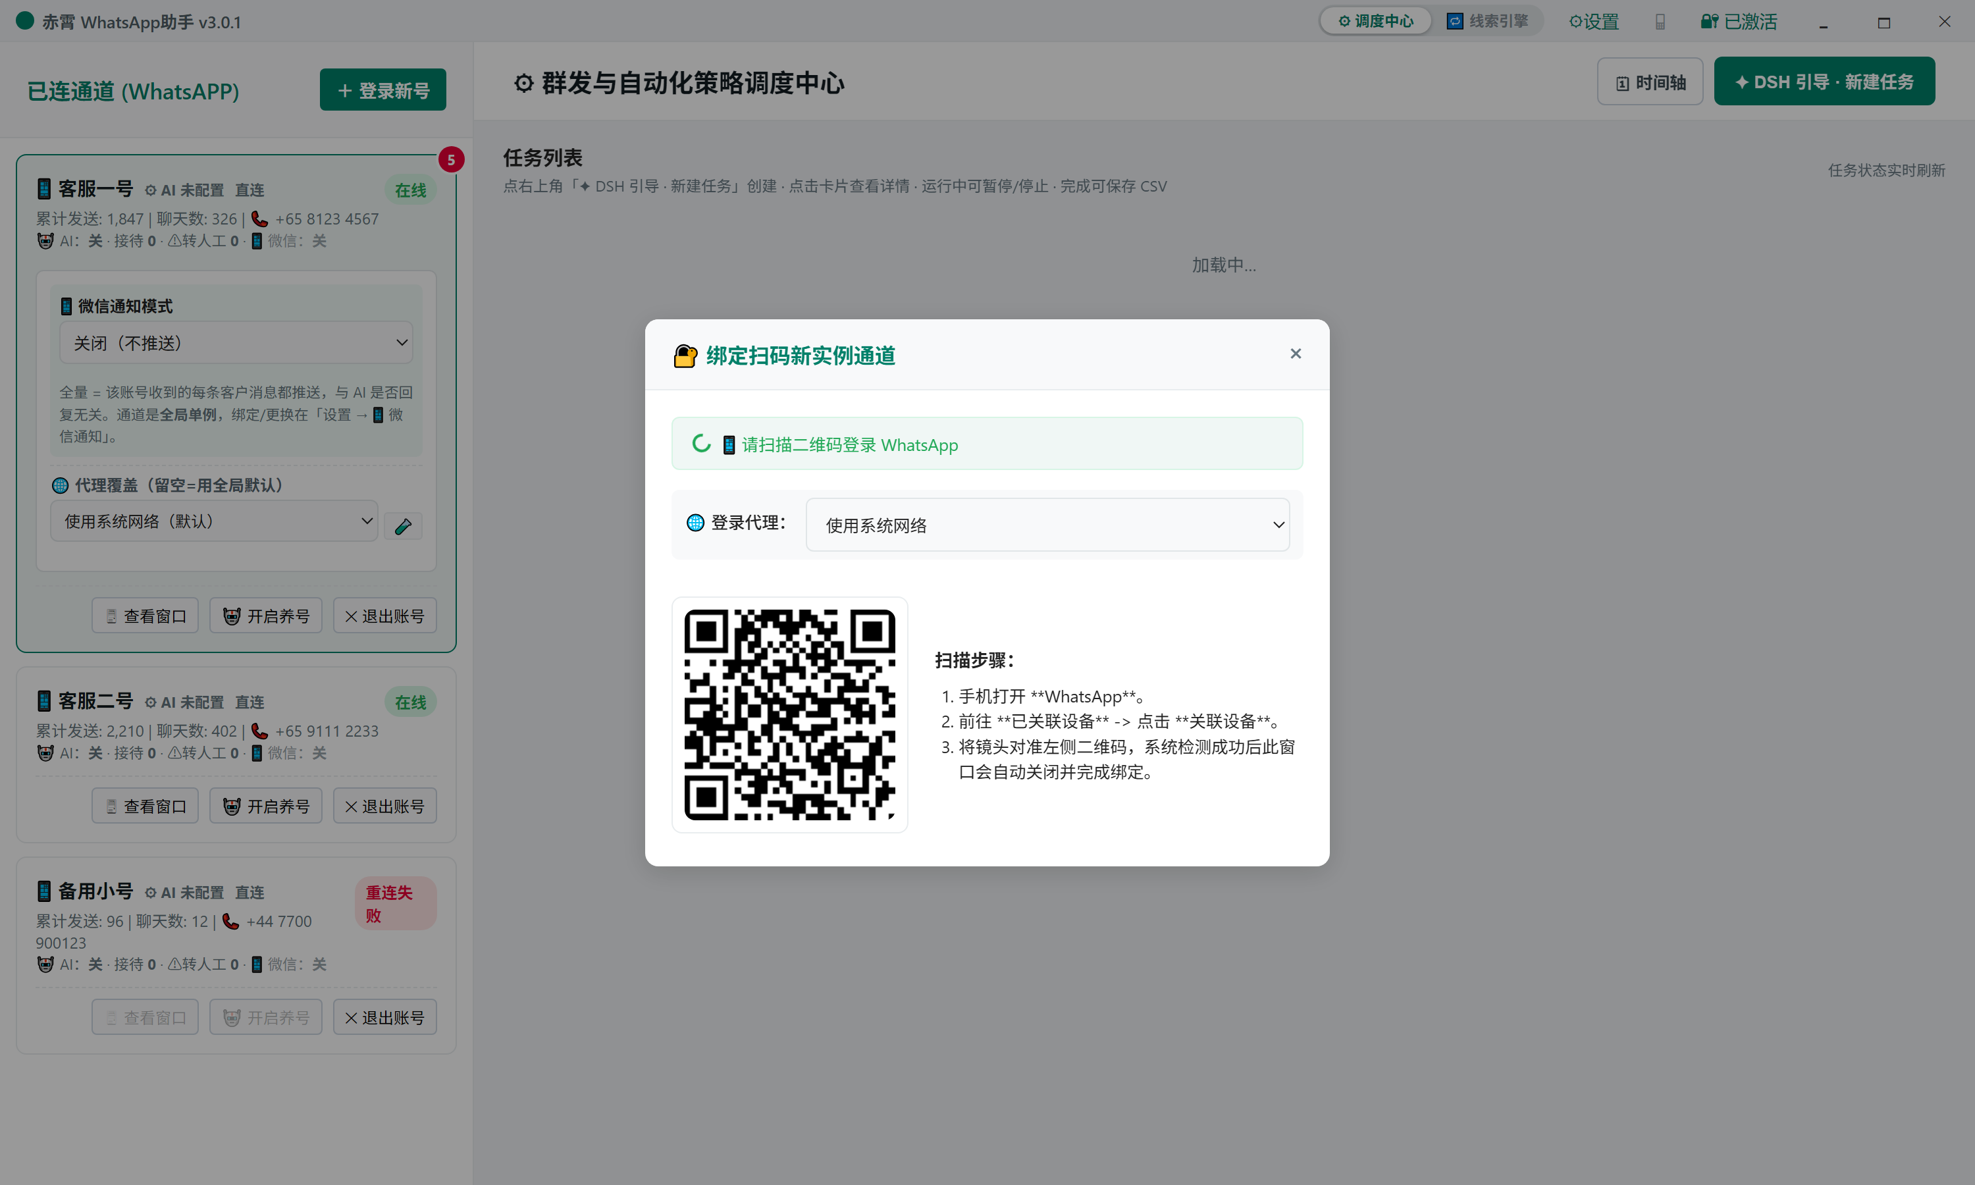Click globe icon beside 登录代理 label
The width and height of the screenshot is (1975, 1185).
pos(695,522)
